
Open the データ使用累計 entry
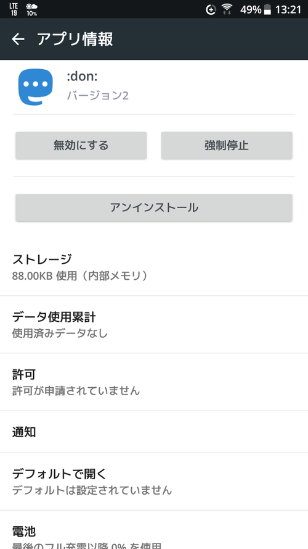click(154, 325)
